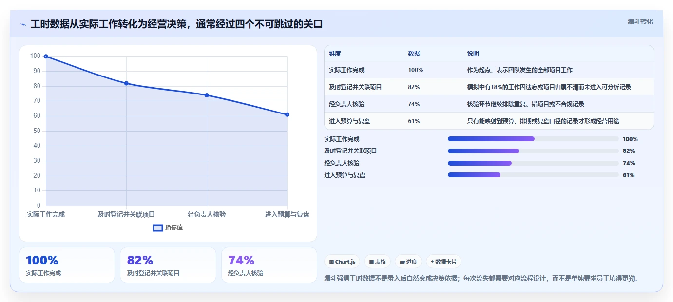Open the 100% 实际工作完成 stat card

[67, 265]
